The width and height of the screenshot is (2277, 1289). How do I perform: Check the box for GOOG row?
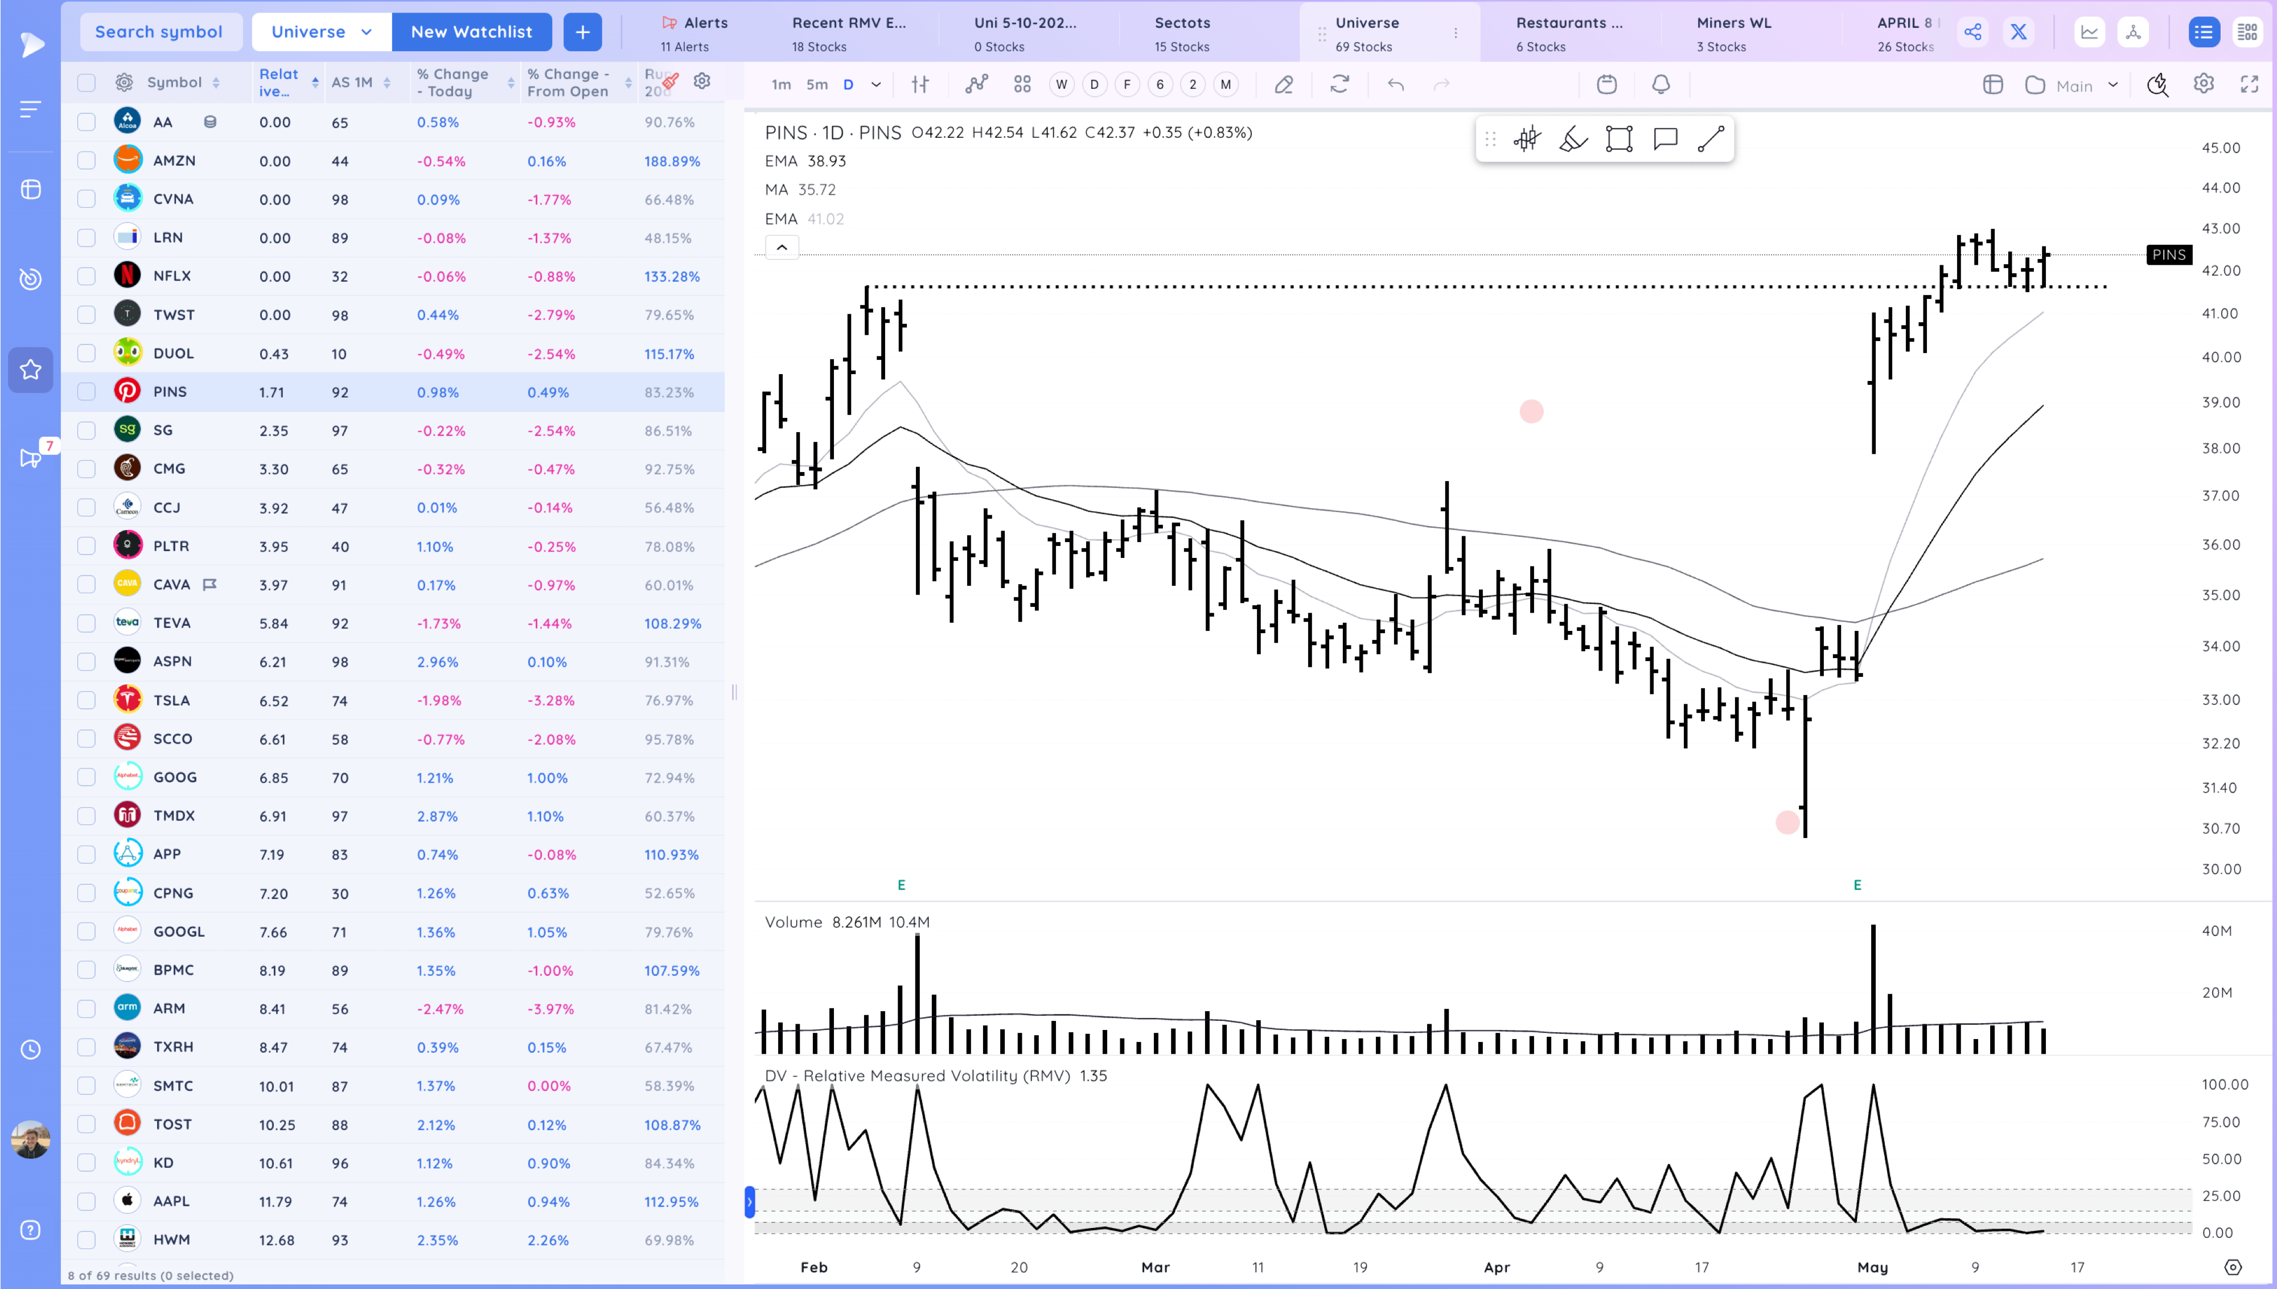tap(86, 777)
